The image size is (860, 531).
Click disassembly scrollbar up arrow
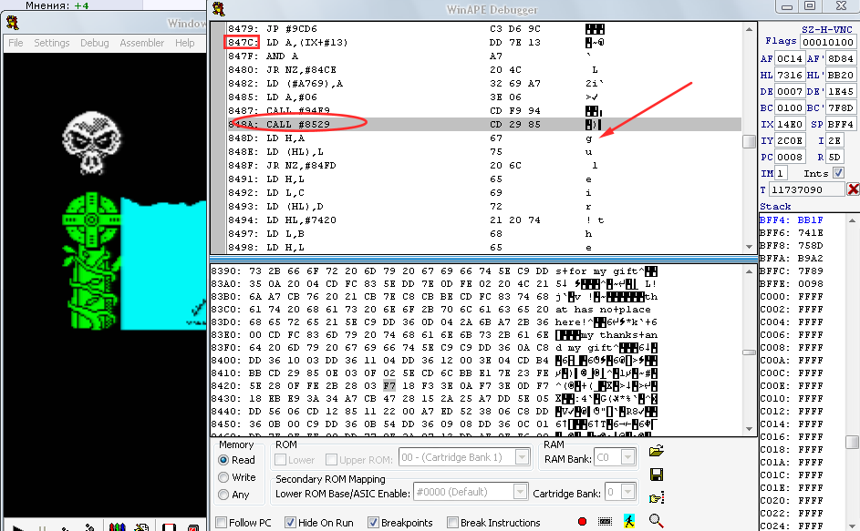(x=750, y=29)
